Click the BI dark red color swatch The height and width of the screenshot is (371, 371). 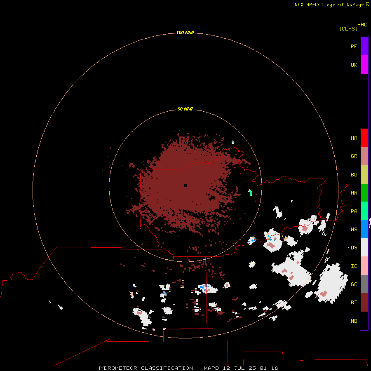tap(364, 303)
